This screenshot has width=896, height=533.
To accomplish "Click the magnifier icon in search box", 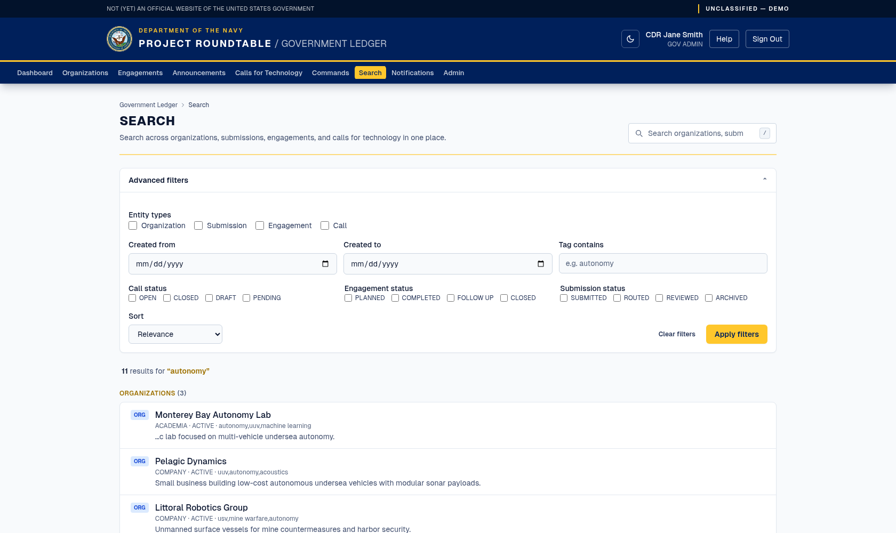I will (x=639, y=133).
